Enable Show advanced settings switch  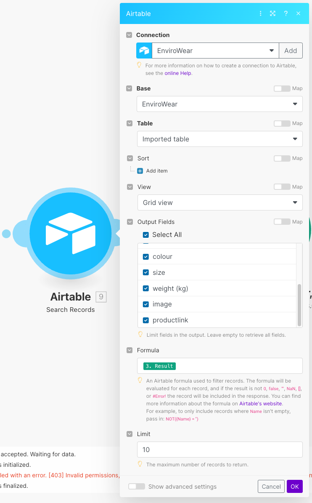click(x=137, y=486)
